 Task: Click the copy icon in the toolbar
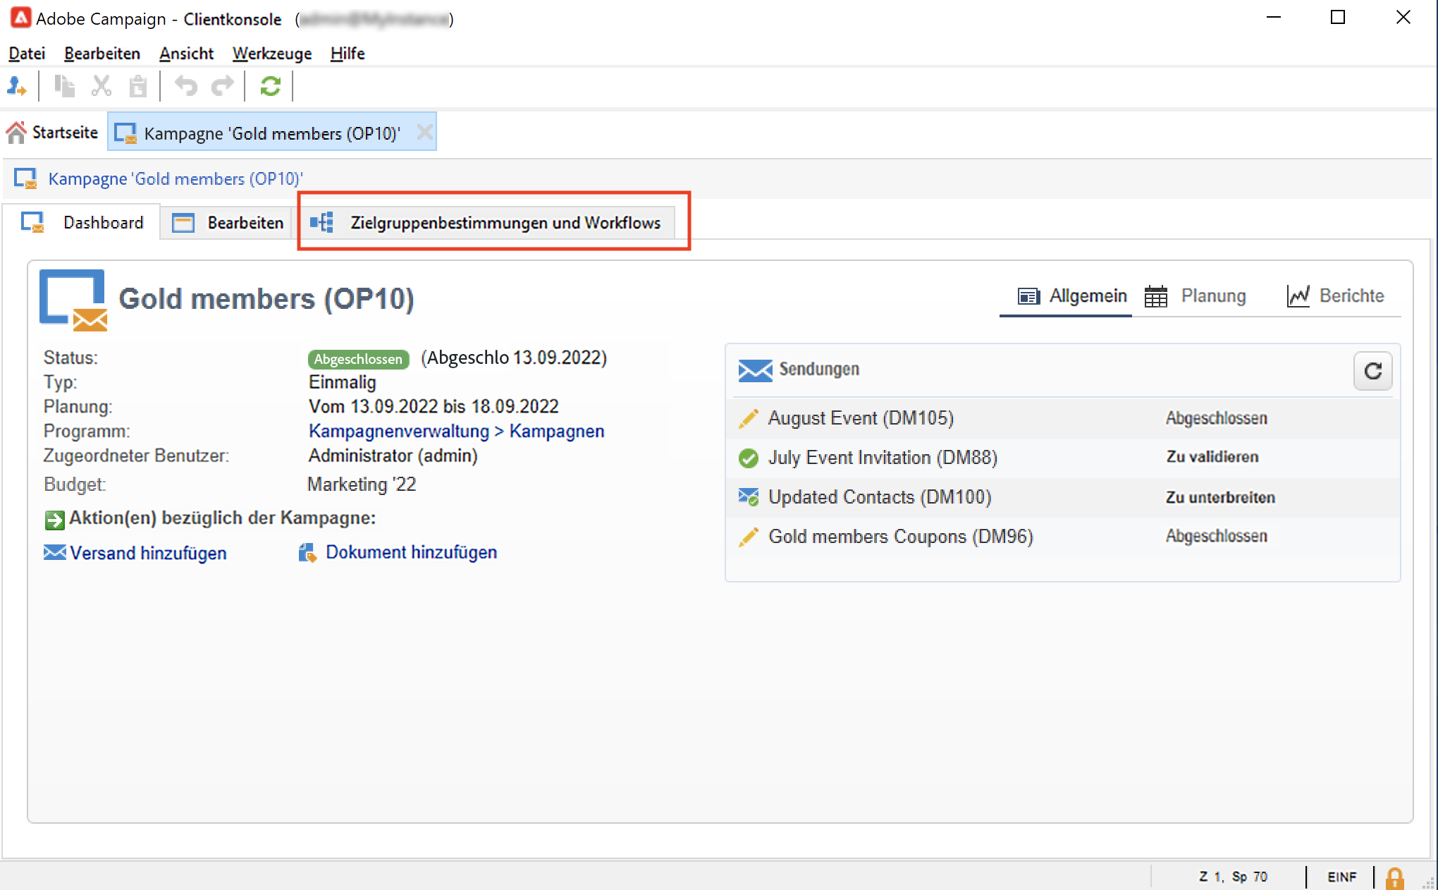coord(65,86)
